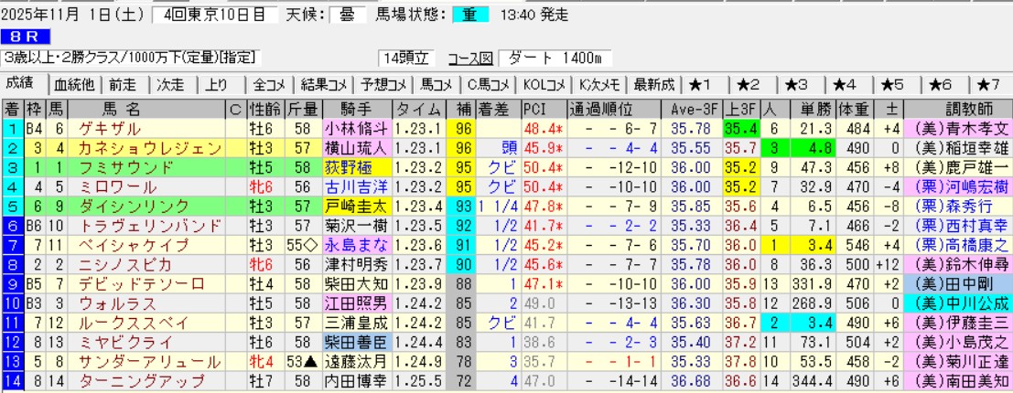Open the ★3 star tab
Image resolution: width=1013 pixels, height=393 pixels.
coord(800,85)
